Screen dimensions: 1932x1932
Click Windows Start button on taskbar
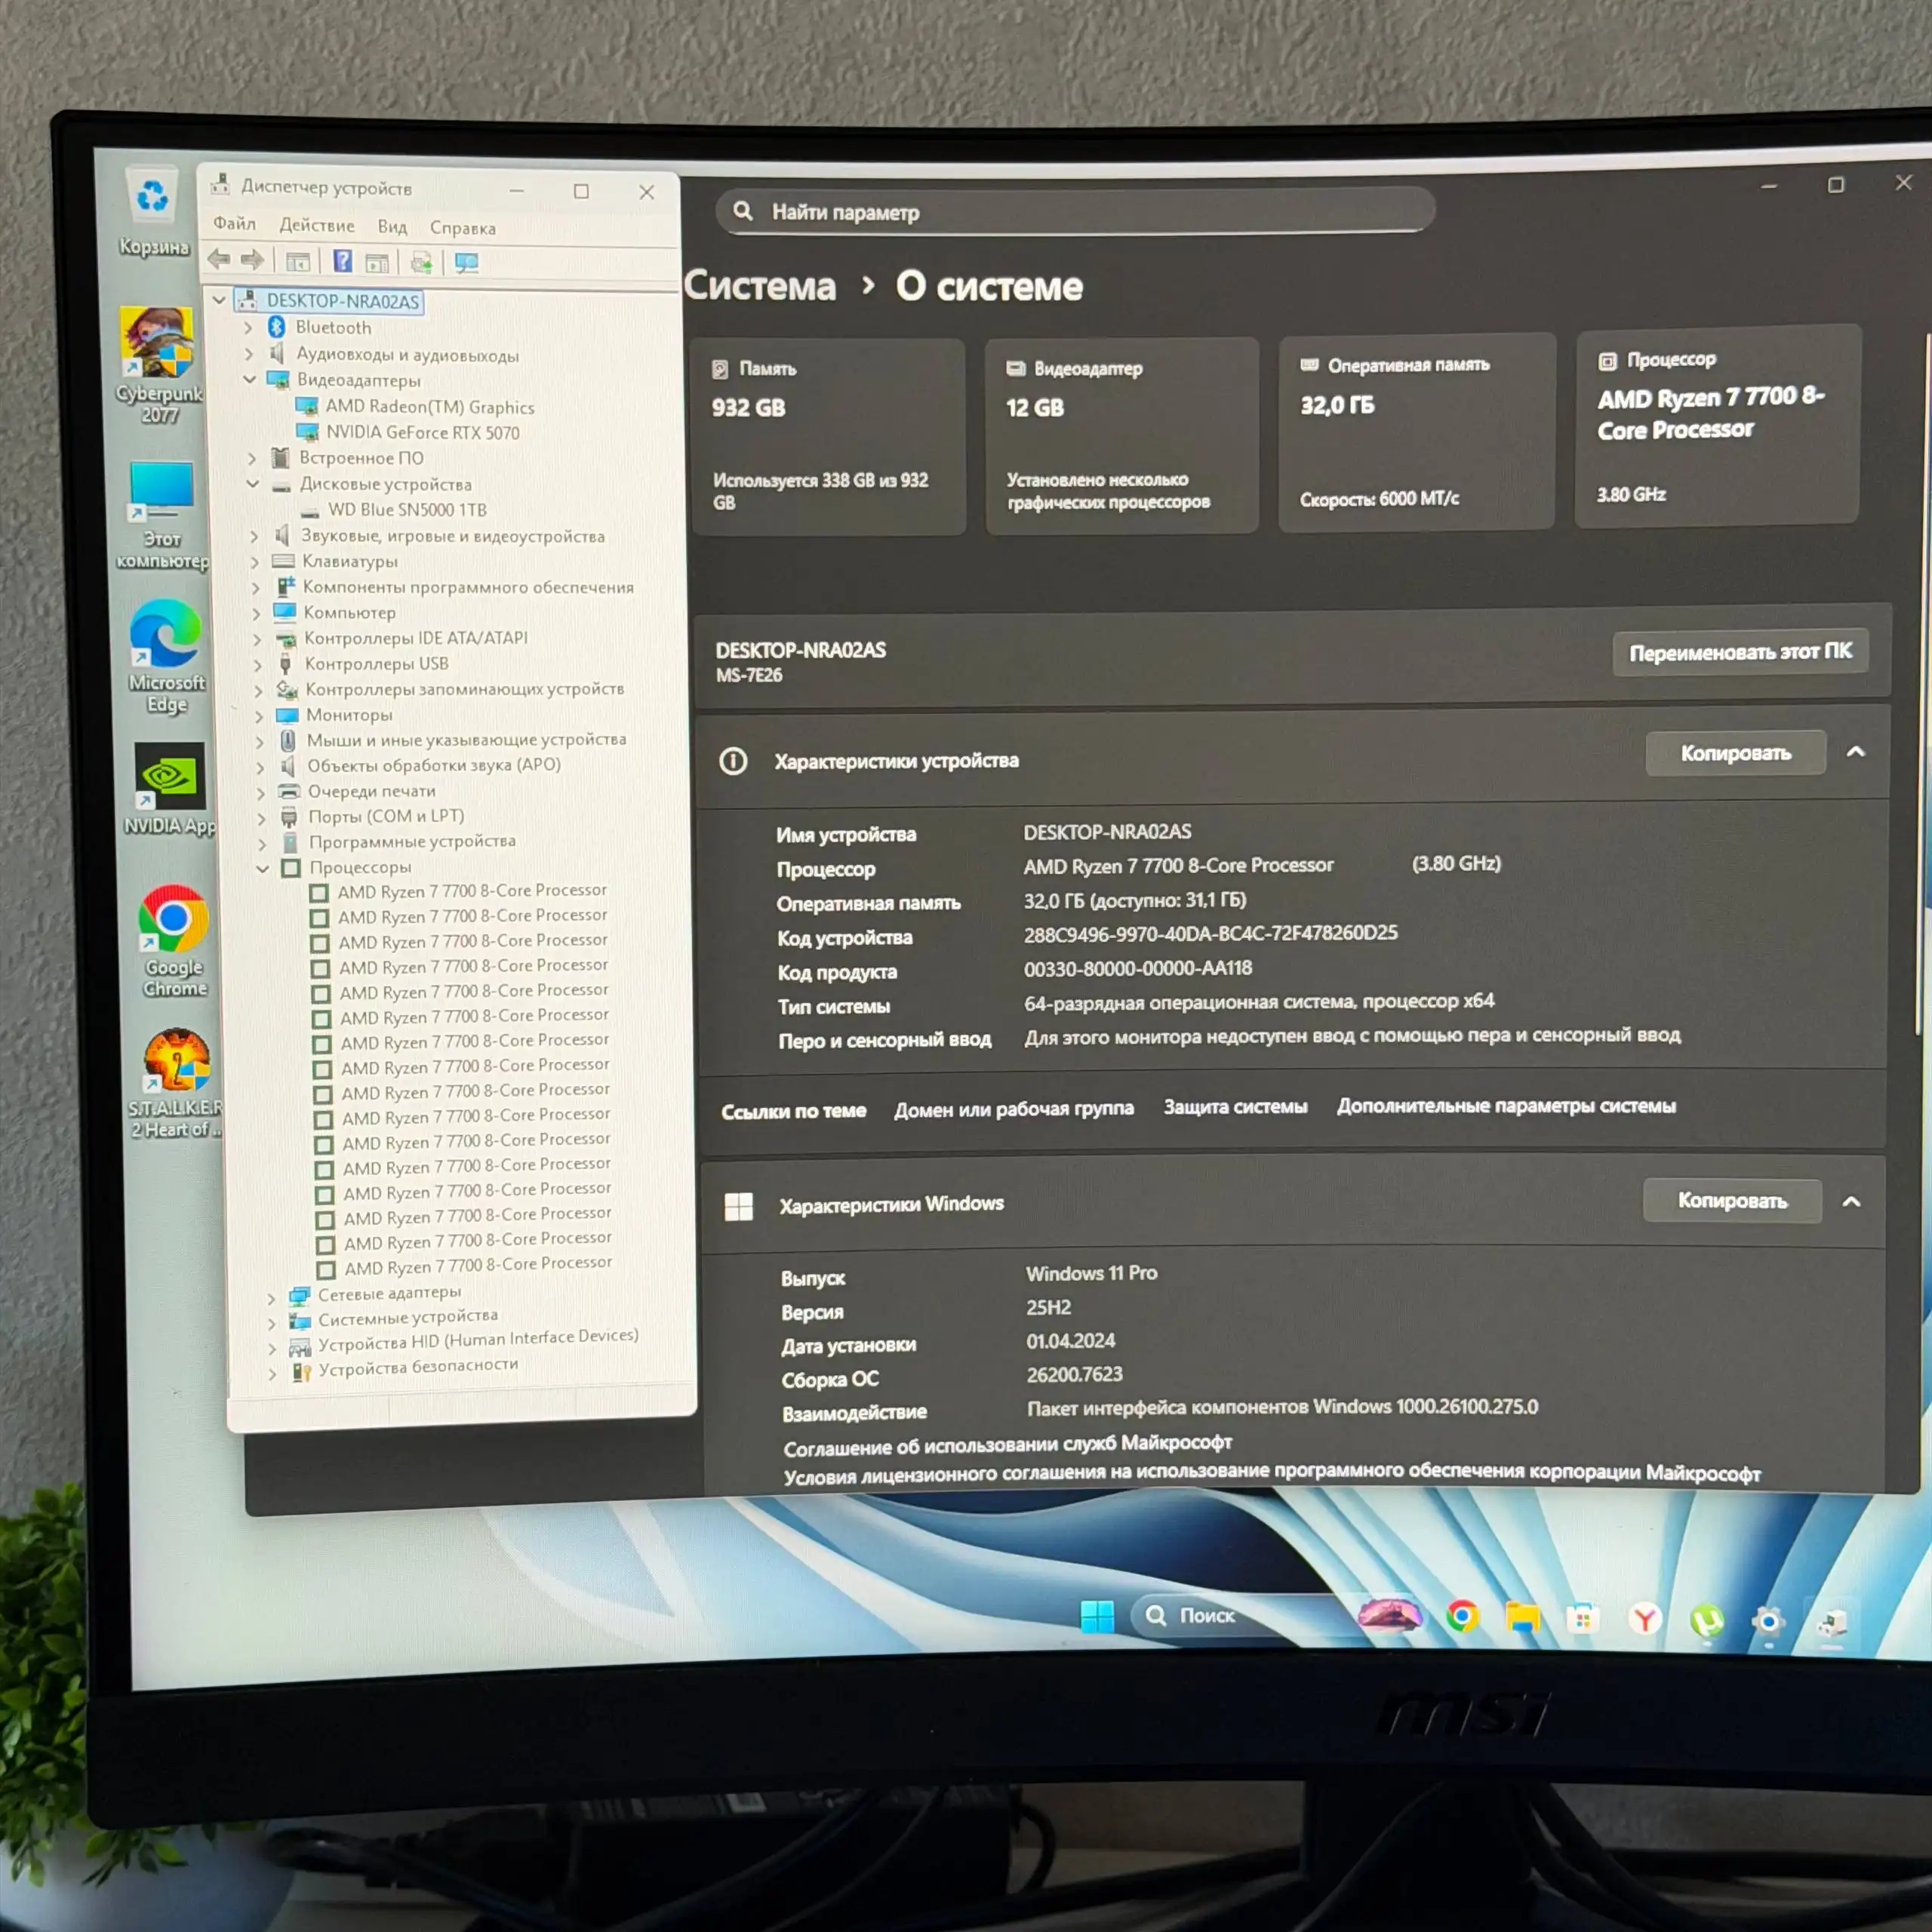1097,1616
